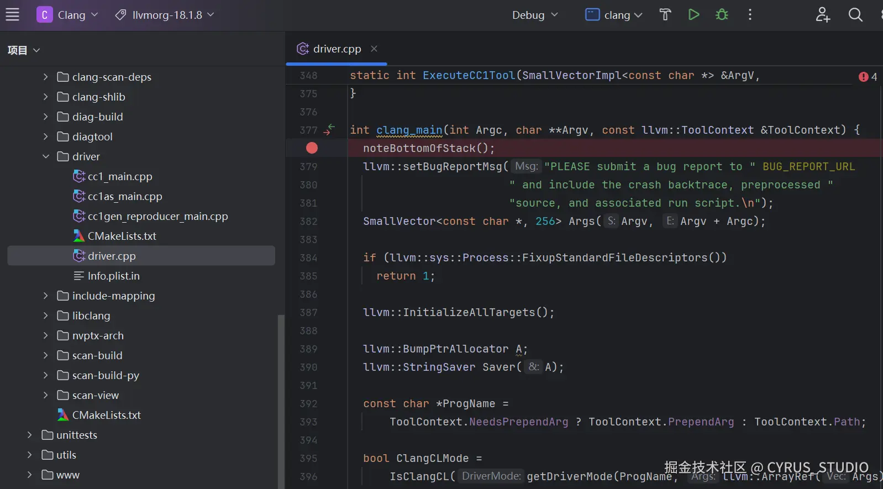Open the Debug build profile dropdown
The width and height of the screenshot is (883, 489).
535,15
